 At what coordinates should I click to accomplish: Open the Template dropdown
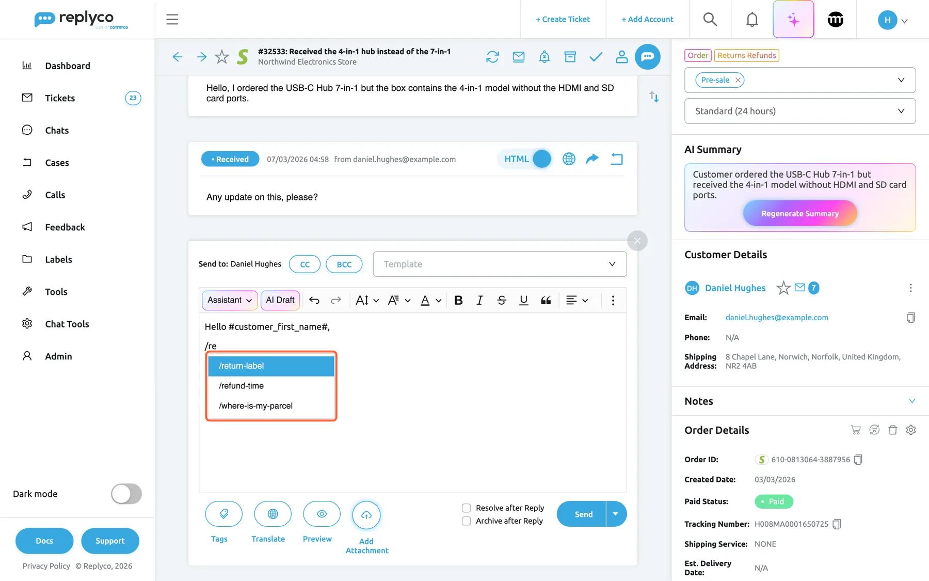pyautogui.click(x=500, y=264)
